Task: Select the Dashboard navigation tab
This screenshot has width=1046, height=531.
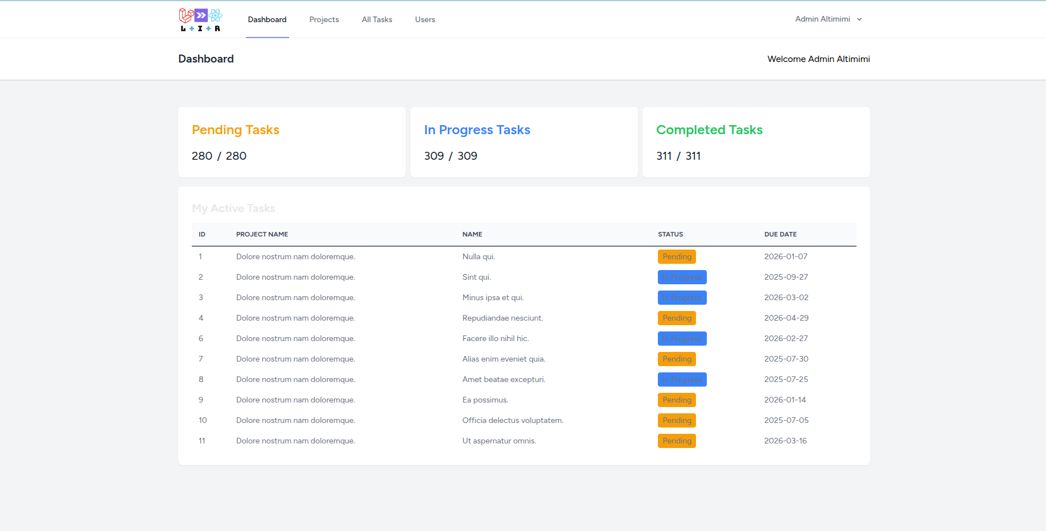Action: click(267, 19)
